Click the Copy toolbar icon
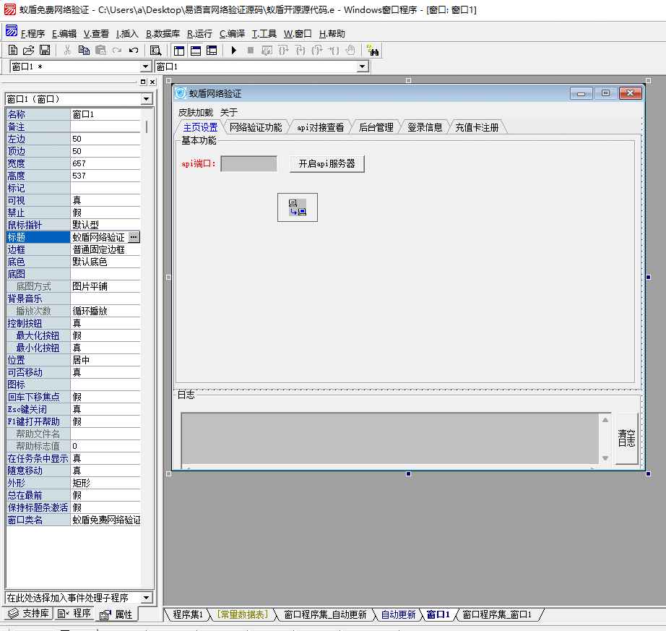The image size is (666, 631). tap(84, 50)
